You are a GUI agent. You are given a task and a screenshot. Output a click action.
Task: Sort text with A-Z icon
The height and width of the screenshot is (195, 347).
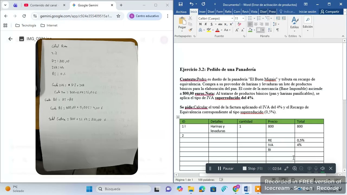(270, 30)
